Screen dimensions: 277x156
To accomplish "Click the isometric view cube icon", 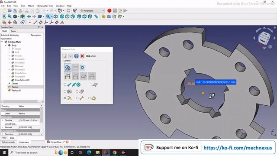I will pos(56,16).
